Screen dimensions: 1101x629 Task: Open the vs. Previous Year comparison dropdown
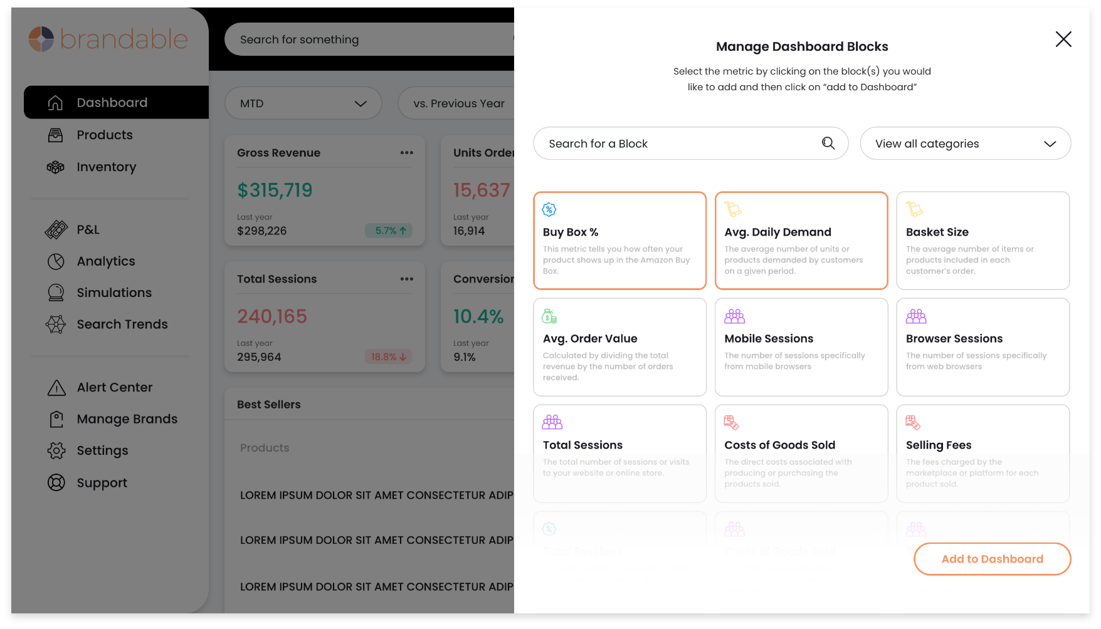click(459, 103)
